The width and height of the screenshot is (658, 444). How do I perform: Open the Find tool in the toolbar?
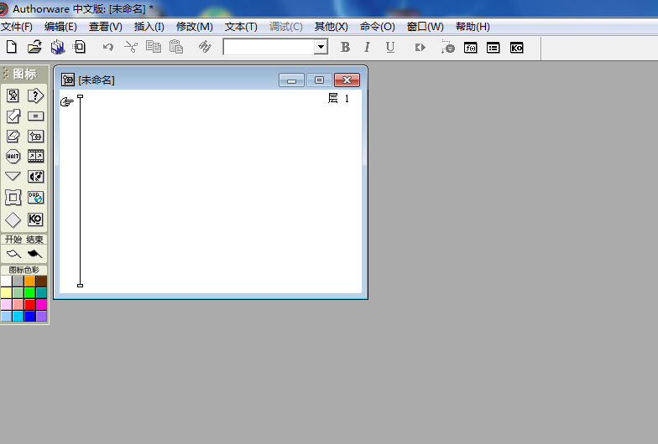coord(205,47)
